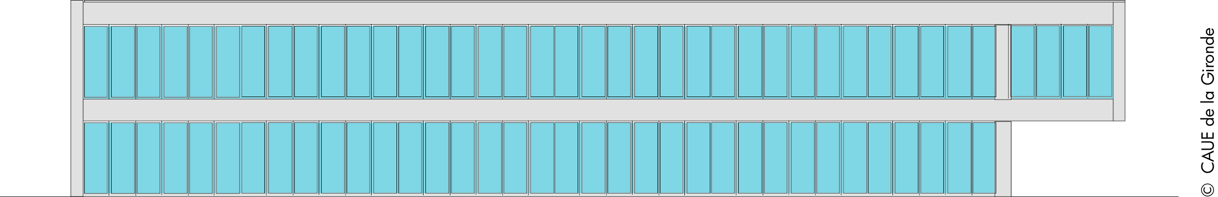Click the copyright © symbol near the bottom right
1218x197 pixels.
[1208, 188]
